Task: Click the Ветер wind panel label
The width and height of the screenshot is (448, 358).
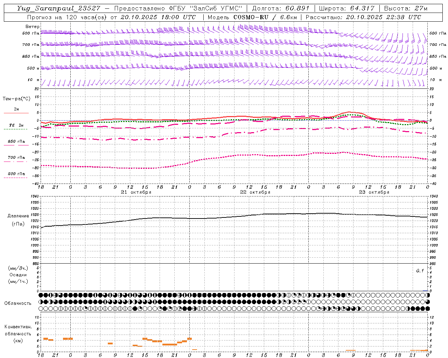Action: (33, 27)
